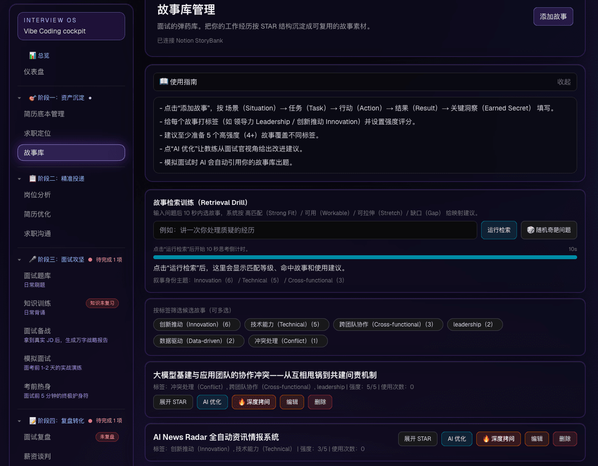
Task: Click the book icon in 使用指南 header
Action: point(164,82)
